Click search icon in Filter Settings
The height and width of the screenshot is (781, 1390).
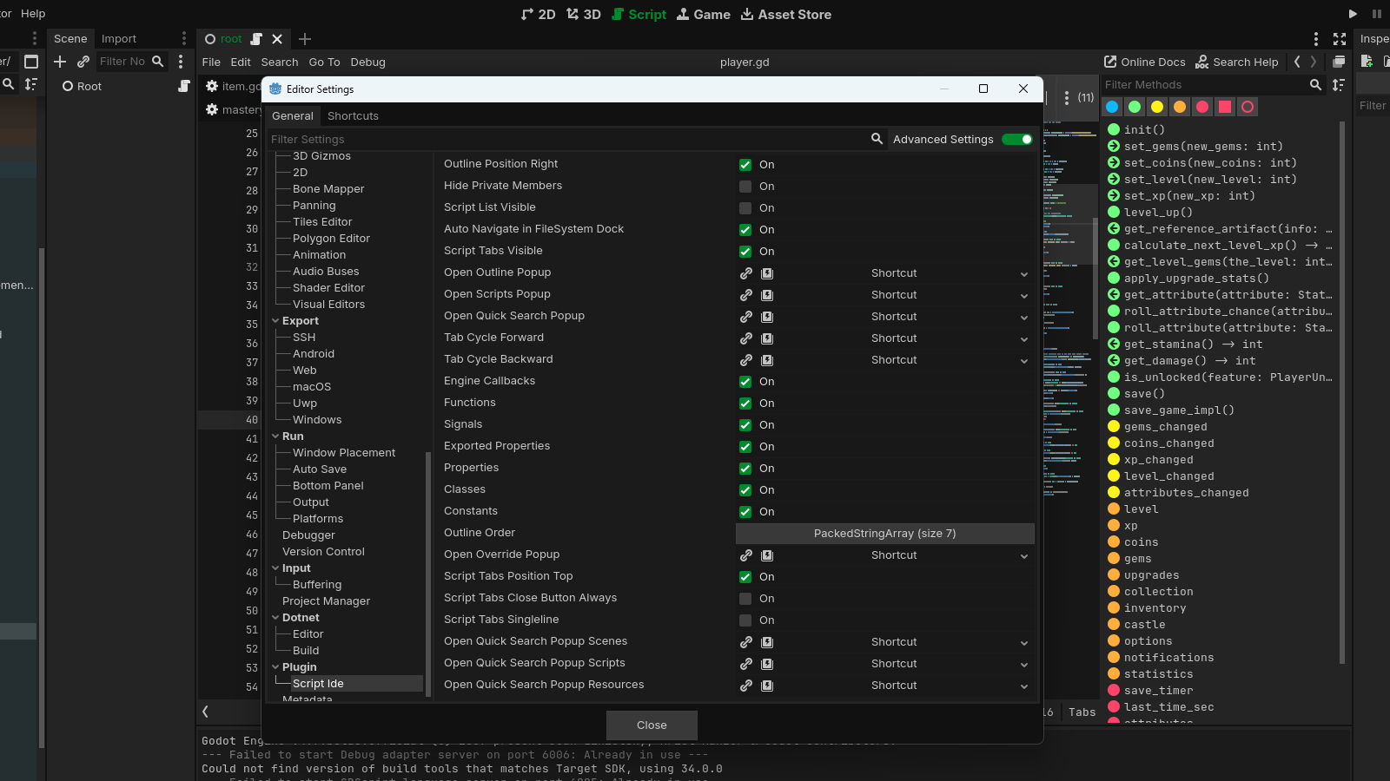pyautogui.click(x=877, y=139)
